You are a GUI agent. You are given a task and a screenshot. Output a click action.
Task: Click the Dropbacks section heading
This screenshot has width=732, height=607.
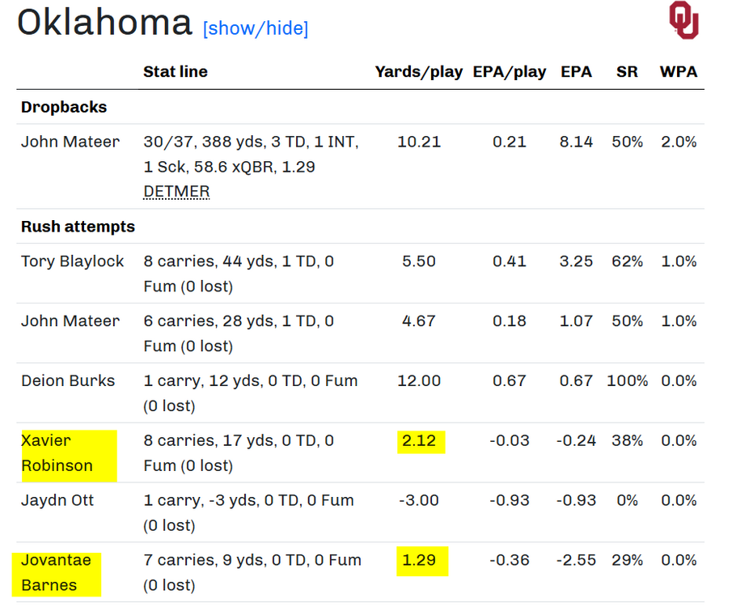point(64,107)
